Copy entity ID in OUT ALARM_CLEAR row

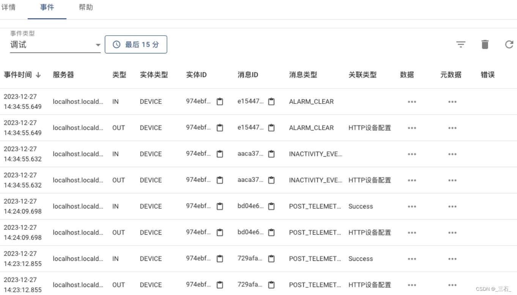(x=220, y=128)
